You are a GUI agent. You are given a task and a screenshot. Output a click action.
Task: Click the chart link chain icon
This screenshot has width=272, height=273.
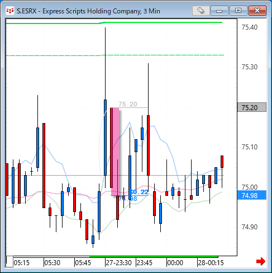(x=201, y=11)
